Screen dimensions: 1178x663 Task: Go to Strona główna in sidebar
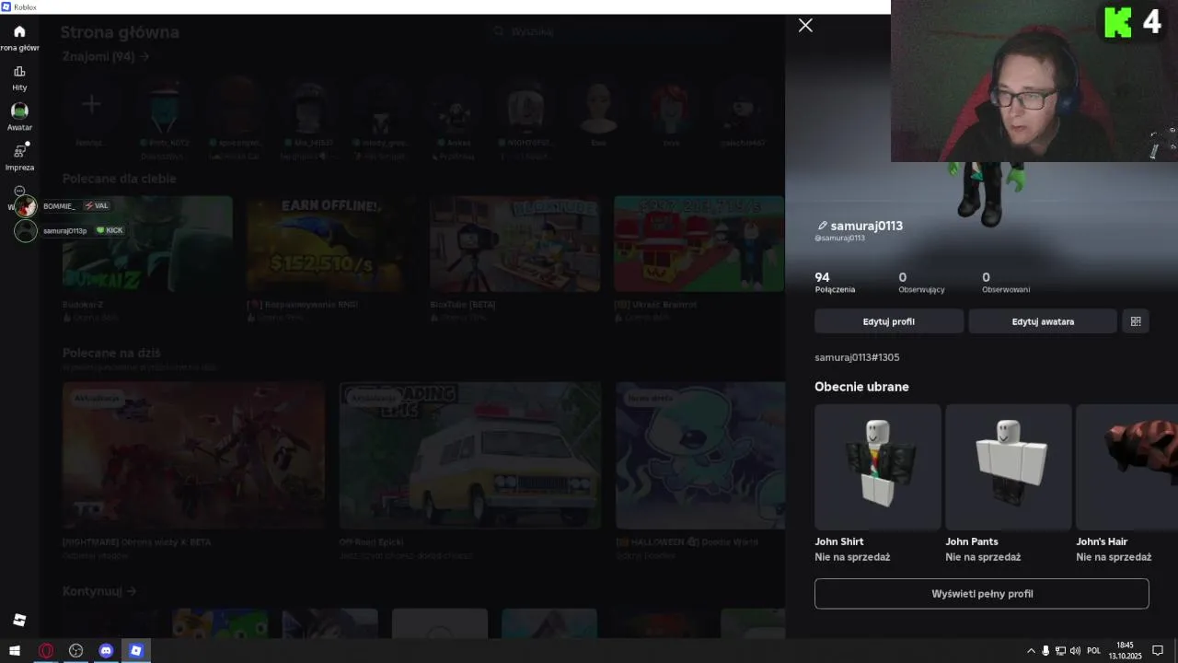click(19, 37)
